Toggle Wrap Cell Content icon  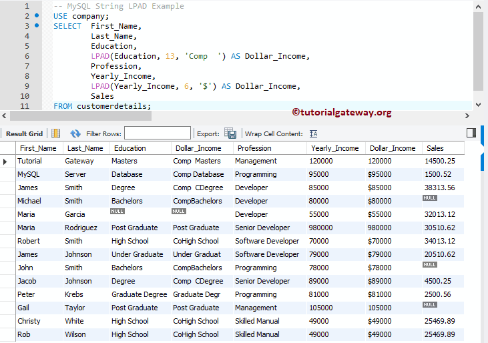(x=313, y=133)
